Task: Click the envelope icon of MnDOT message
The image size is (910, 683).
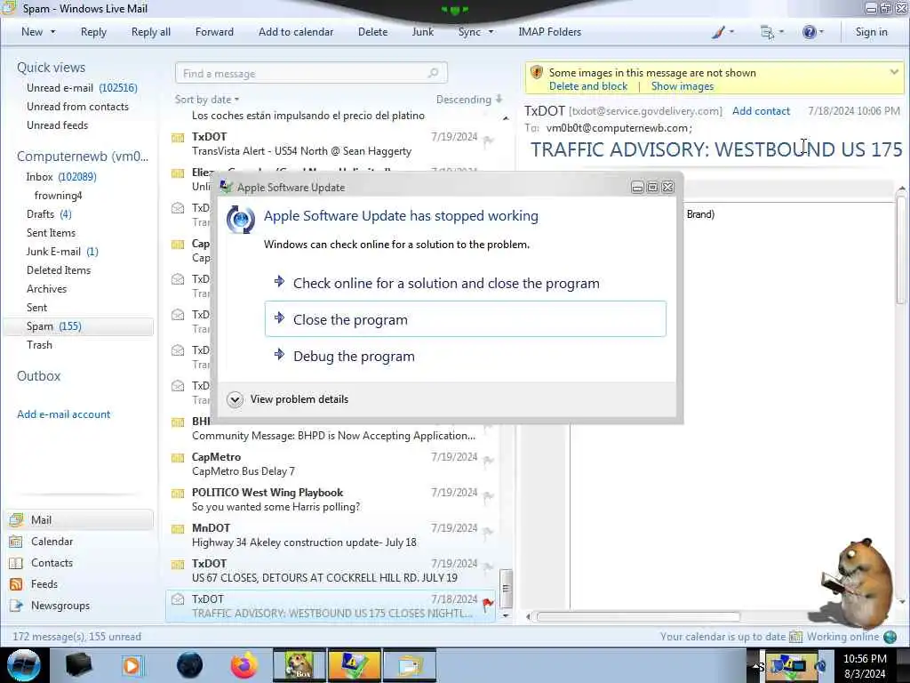Action: click(178, 528)
